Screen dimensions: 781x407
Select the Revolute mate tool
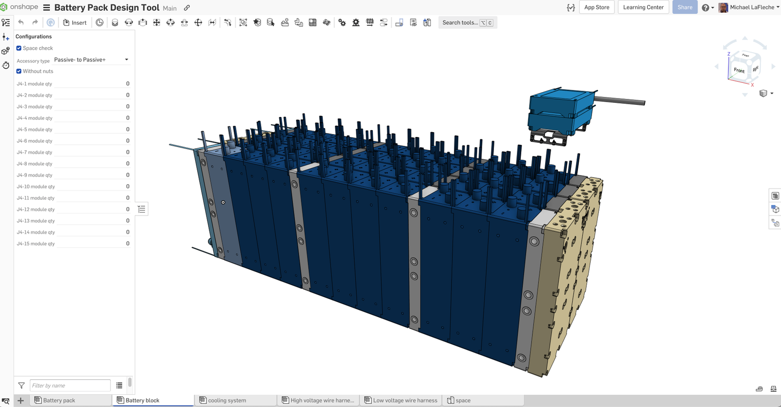pos(129,22)
